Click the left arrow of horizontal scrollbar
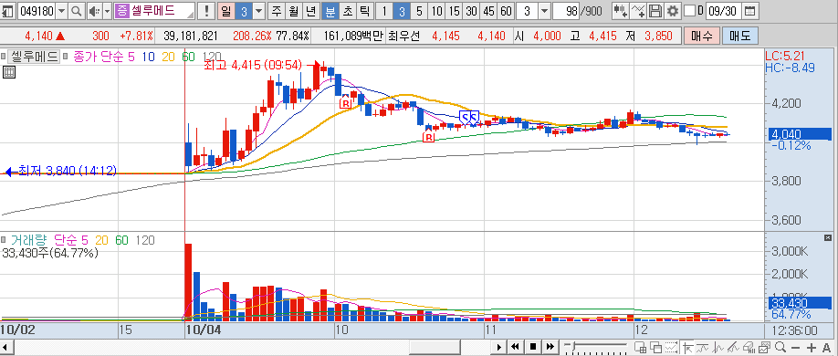Screen dimensions: 838x356 (5, 346)
